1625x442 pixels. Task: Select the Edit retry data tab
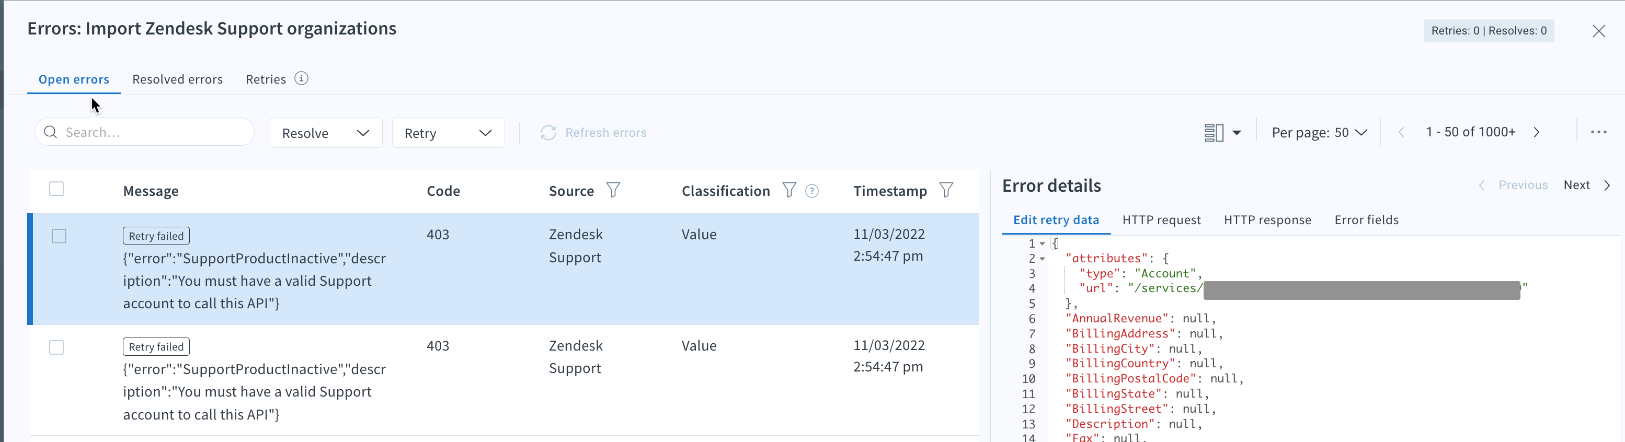click(1056, 220)
